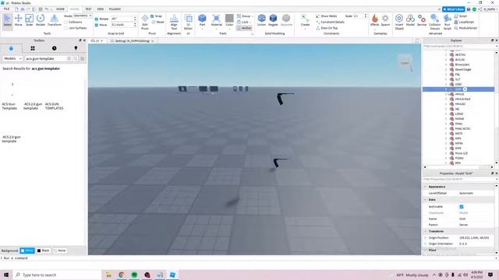Toggle Constraint Details
This screenshot has height=280, width=499.
[x=330, y=23]
